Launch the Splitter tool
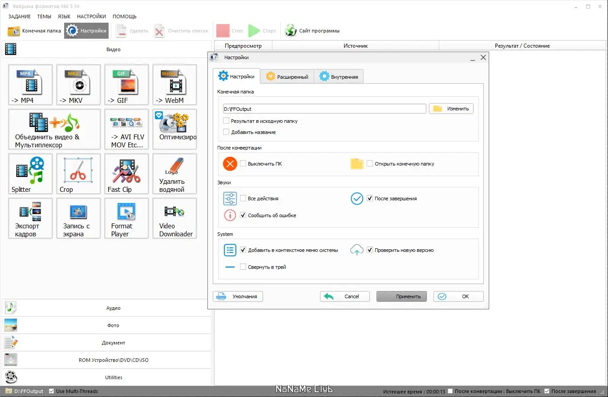Screen dimensions: 608x397 (x=30, y=174)
